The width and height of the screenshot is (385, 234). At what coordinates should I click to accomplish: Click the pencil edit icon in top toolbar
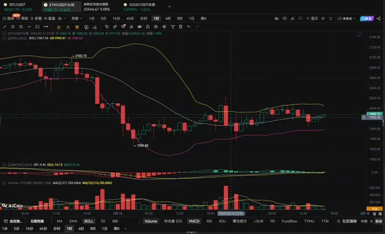click(293, 19)
